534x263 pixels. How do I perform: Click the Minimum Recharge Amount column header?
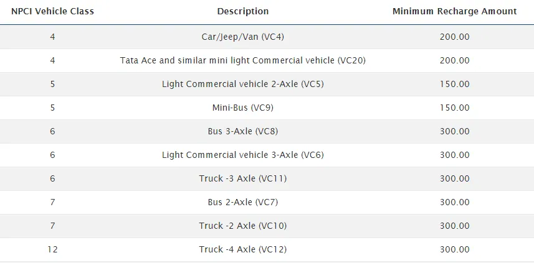(x=454, y=11)
